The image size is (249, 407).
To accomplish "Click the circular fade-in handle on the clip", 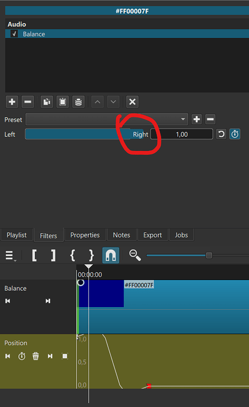I will (x=81, y=282).
